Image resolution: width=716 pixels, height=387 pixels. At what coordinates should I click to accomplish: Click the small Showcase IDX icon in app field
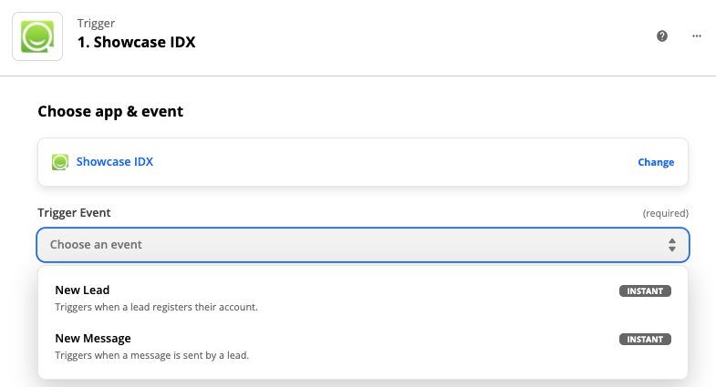(x=60, y=162)
